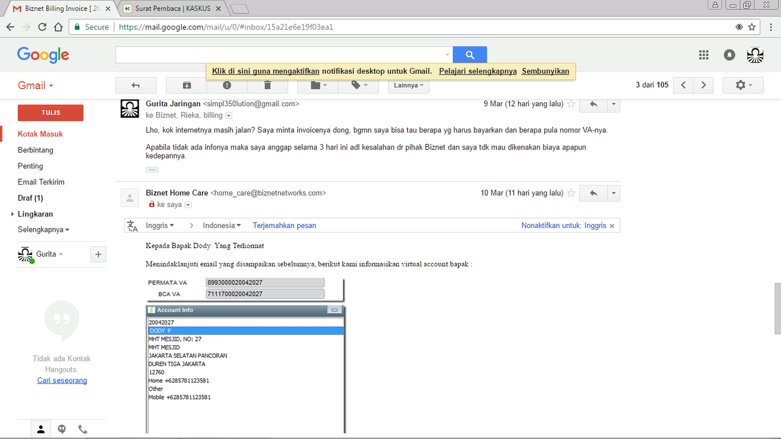Switch to hangouts conversations tab

(x=62, y=429)
